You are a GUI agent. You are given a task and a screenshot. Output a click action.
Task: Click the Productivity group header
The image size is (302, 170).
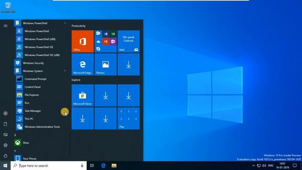tap(79, 26)
